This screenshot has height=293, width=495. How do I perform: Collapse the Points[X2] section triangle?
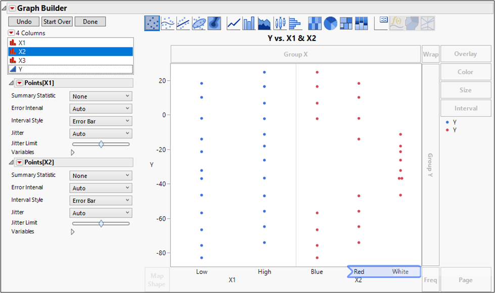point(11,162)
